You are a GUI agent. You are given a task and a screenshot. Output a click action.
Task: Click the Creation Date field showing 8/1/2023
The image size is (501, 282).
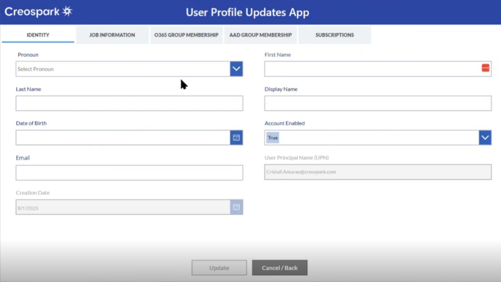click(123, 207)
